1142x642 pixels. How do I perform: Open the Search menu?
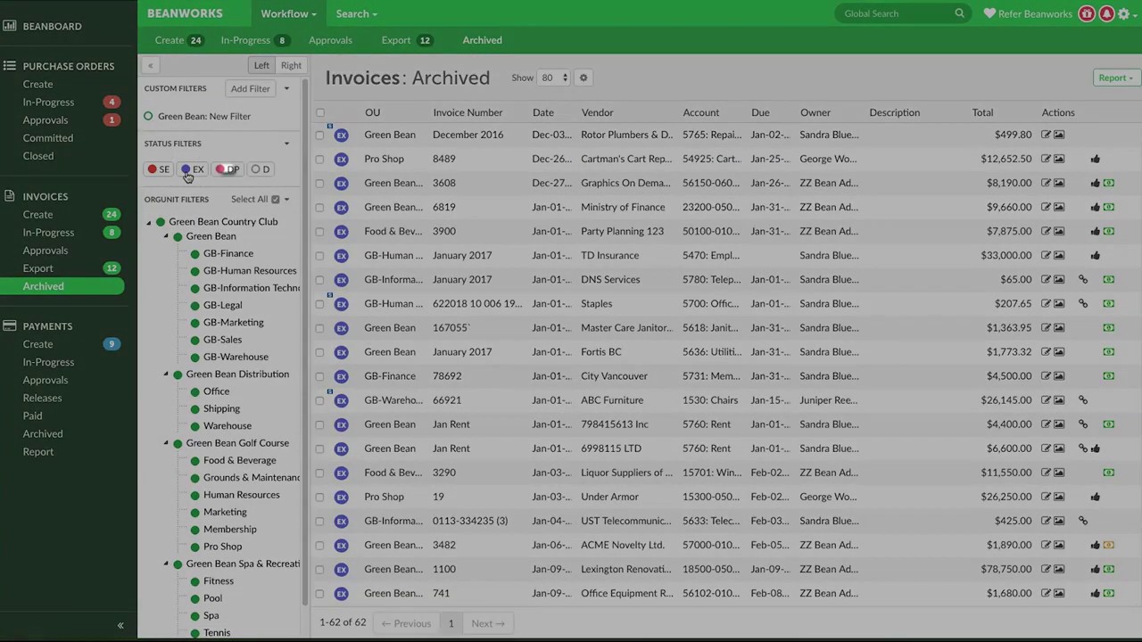[356, 13]
